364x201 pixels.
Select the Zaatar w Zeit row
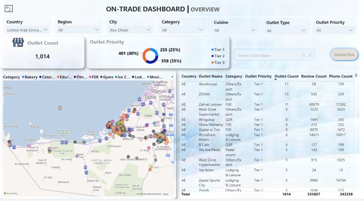[x=267, y=130]
